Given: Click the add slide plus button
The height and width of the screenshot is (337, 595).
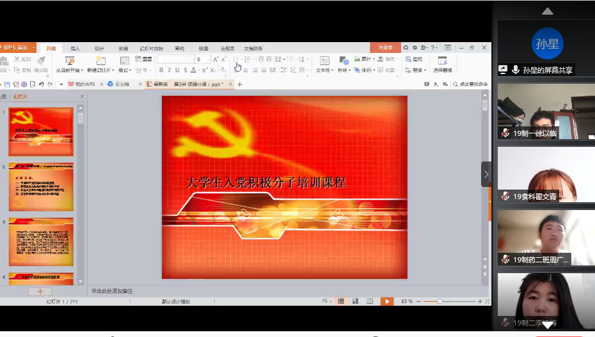Looking at the screenshot, I should pos(40,291).
